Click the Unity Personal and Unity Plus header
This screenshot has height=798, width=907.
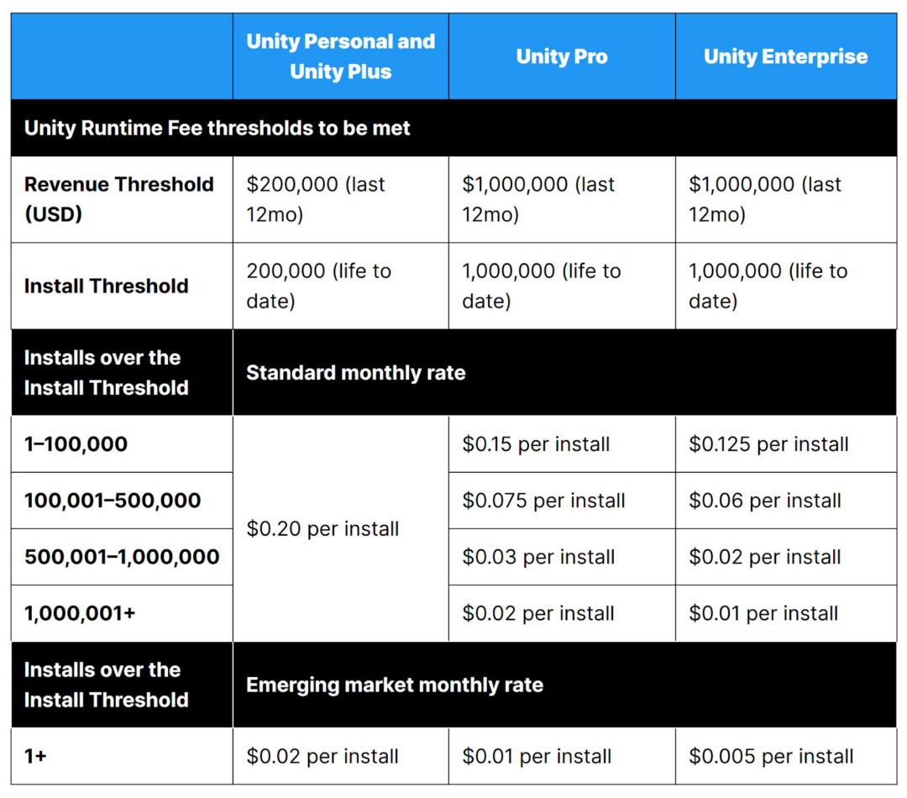click(x=340, y=56)
